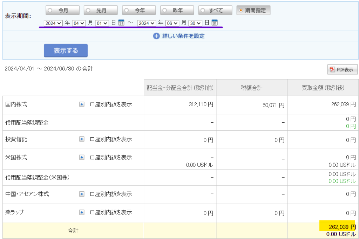Viewport: 359px width, 239px height.
Task: Expand 米国株式 row plus icon
Action: [82, 158]
